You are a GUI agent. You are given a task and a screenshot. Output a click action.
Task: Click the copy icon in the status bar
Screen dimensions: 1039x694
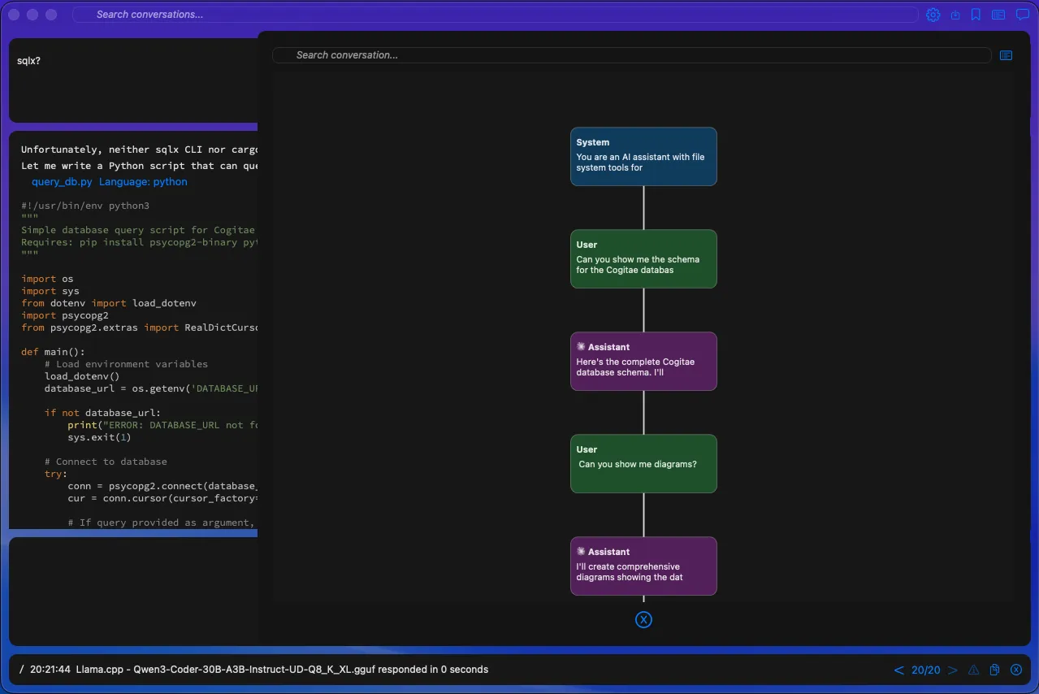[x=994, y=669]
